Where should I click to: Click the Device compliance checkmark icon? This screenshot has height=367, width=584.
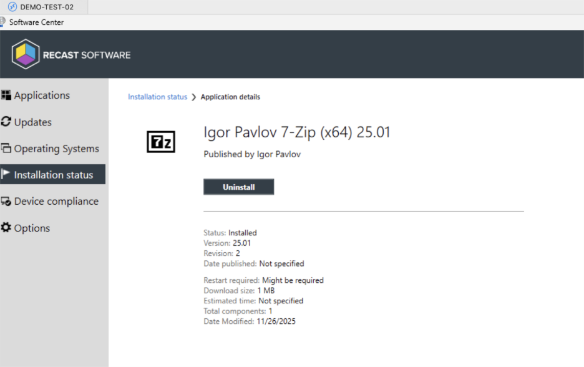6,201
